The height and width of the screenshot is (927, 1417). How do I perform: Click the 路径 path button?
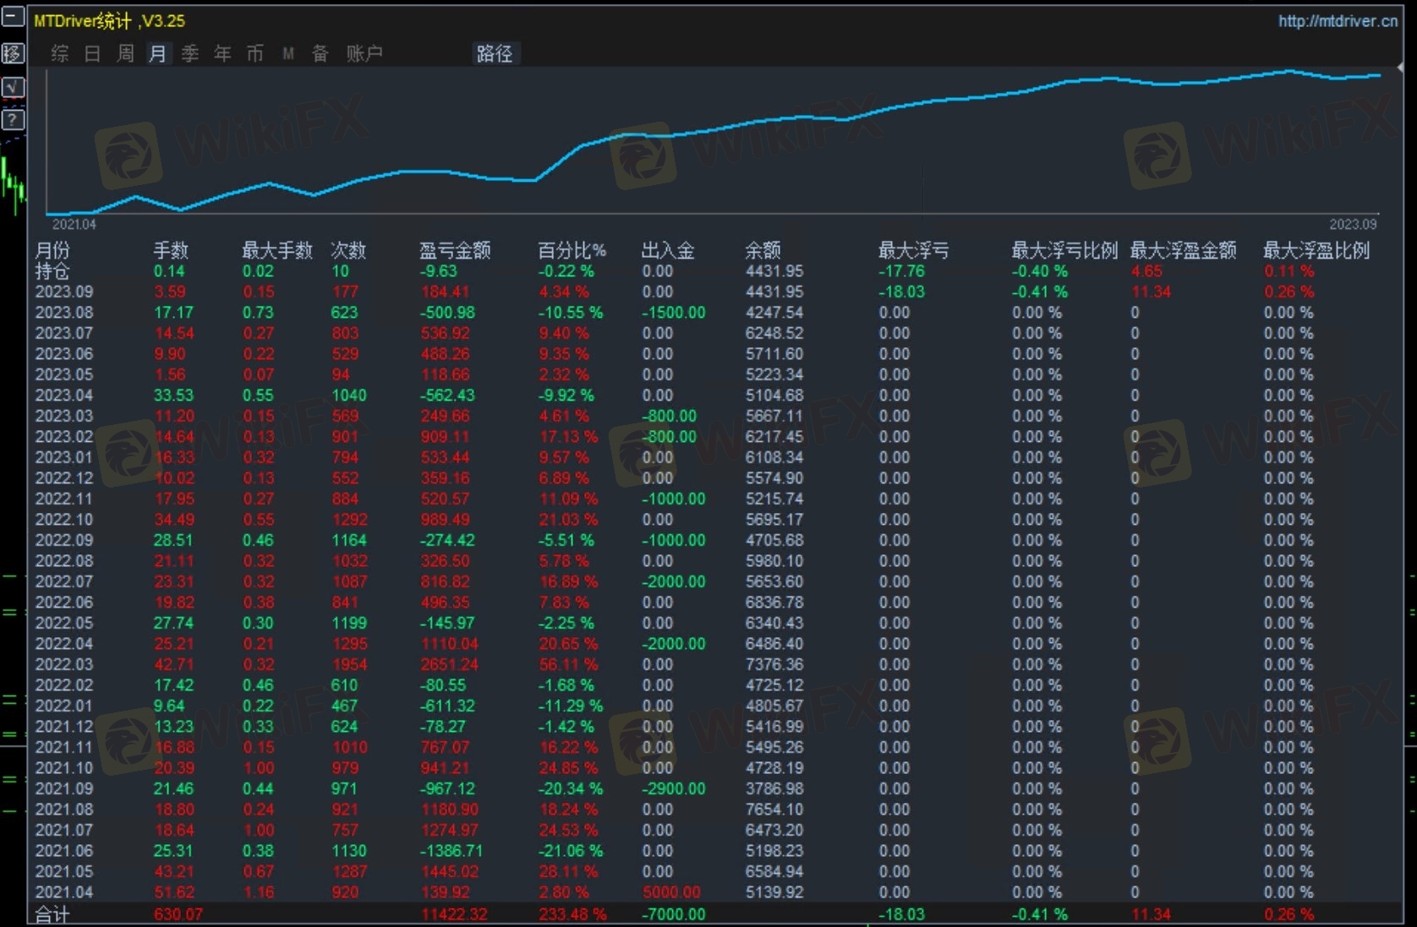pos(495,54)
